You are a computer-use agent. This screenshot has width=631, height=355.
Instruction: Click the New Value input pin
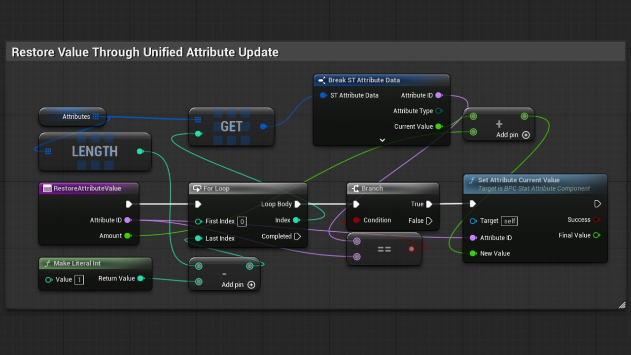click(473, 253)
